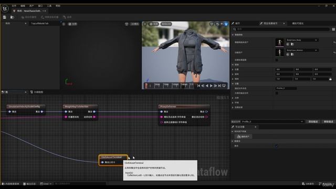Open the 编辑 menu
This screenshot has width=336, height=189.
point(23,6)
